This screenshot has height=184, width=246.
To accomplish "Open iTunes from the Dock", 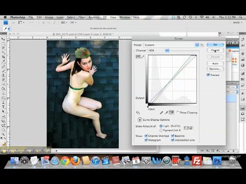I will click(95, 160).
